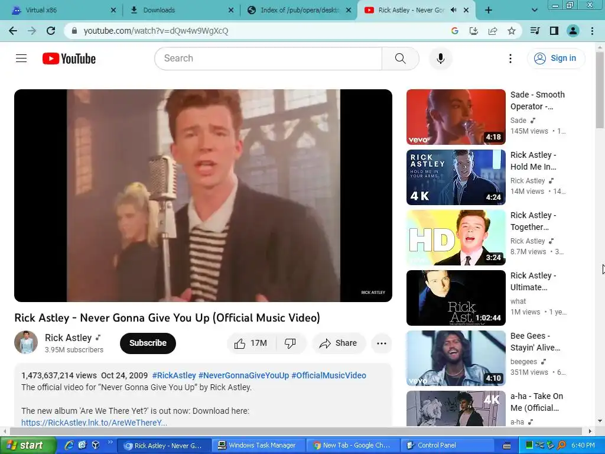The height and width of the screenshot is (454, 605).
Task: Click the 1,473,637,214 views text
Action: pos(59,375)
